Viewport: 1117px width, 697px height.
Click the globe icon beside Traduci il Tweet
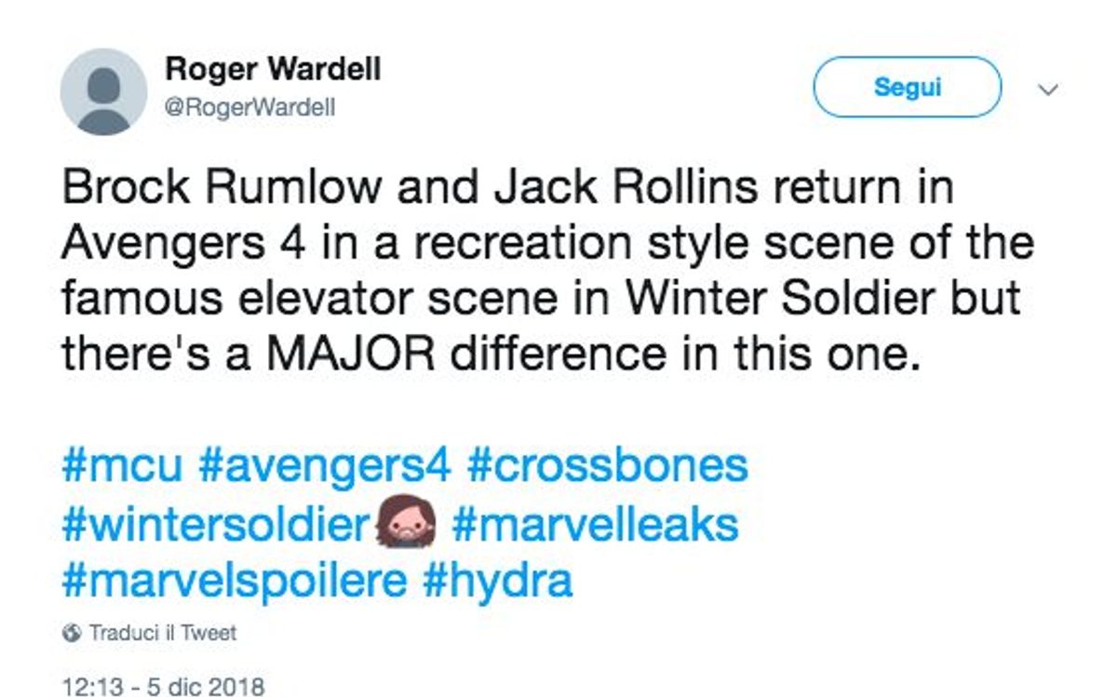pos(72,634)
